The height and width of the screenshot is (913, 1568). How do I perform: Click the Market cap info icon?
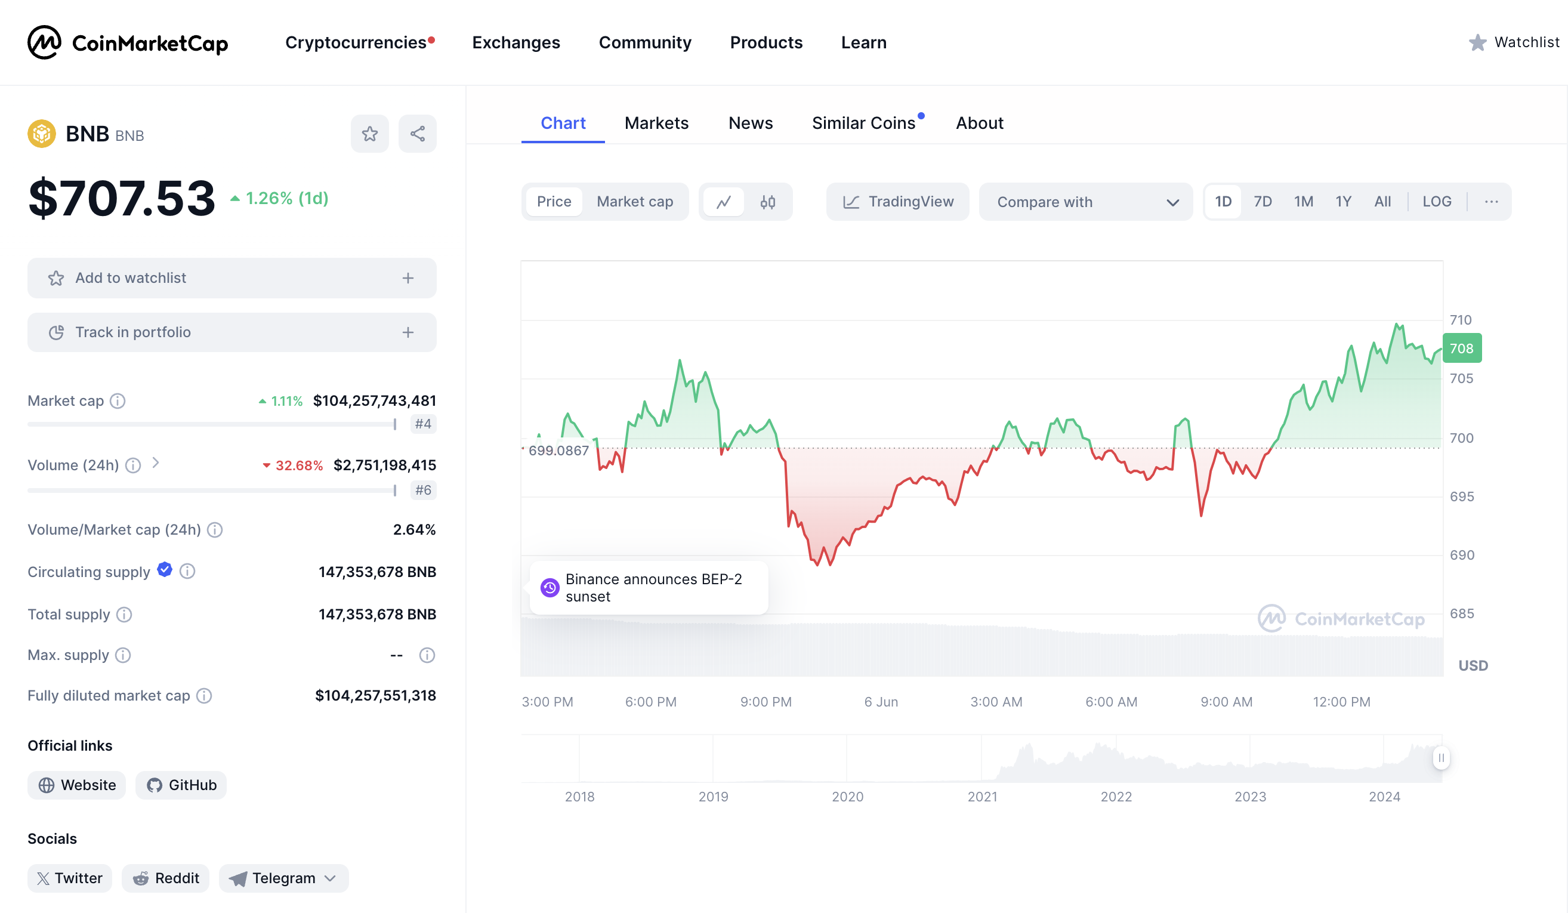[118, 401]
